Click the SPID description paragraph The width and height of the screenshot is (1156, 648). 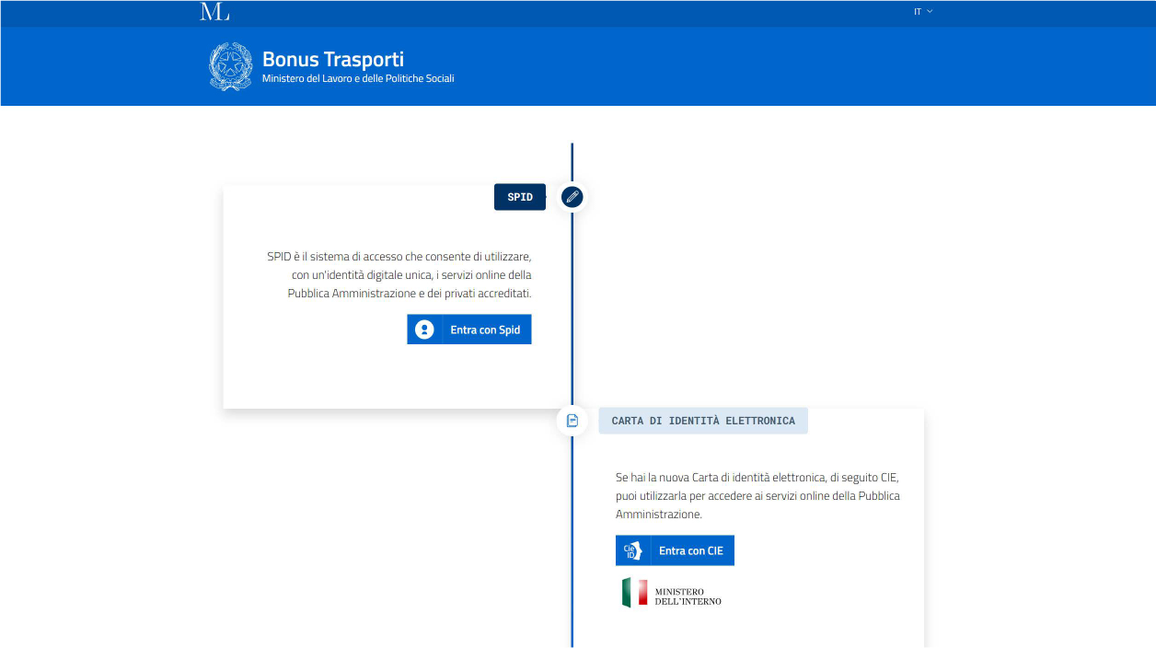399,274
